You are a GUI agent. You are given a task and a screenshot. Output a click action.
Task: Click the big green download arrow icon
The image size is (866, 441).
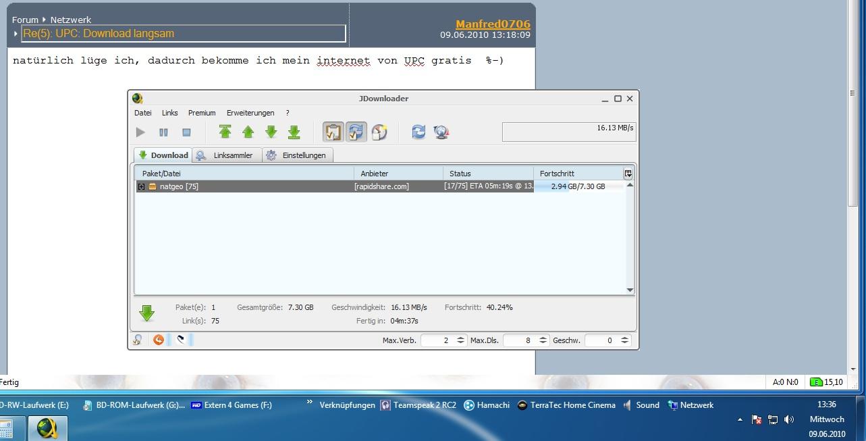[x=146, y=313]
